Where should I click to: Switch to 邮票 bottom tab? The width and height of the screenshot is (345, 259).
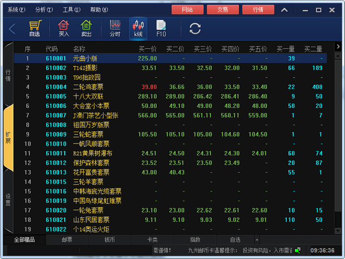point(67,240)
